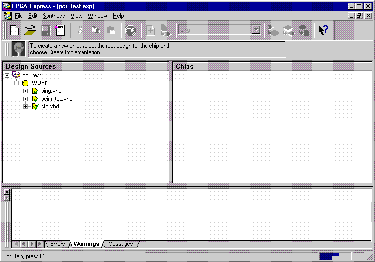Open the report (RPT) icon
The image size is (375, 262).
pos(61,30)
